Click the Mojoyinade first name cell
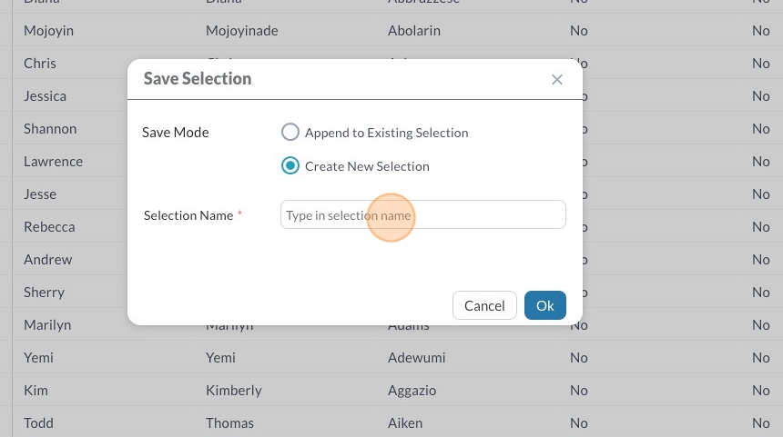This screenshot has width=783, height=437. point(241,31)
